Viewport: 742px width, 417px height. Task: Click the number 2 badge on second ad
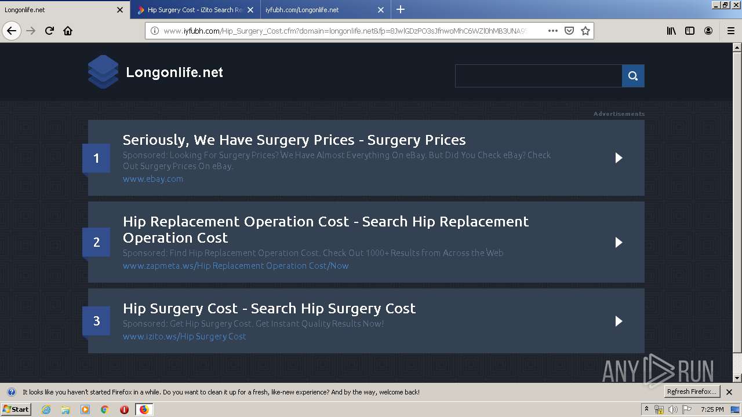[96, 242]
